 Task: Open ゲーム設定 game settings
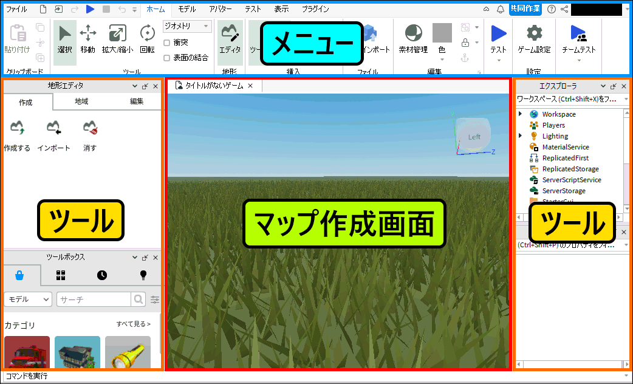point(534,39)
